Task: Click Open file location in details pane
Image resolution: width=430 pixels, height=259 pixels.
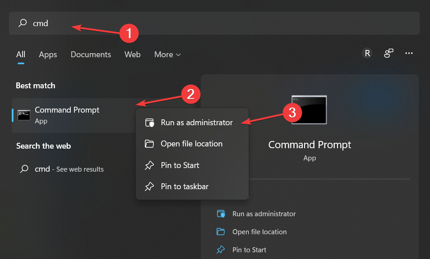Action: coord(259,232)
